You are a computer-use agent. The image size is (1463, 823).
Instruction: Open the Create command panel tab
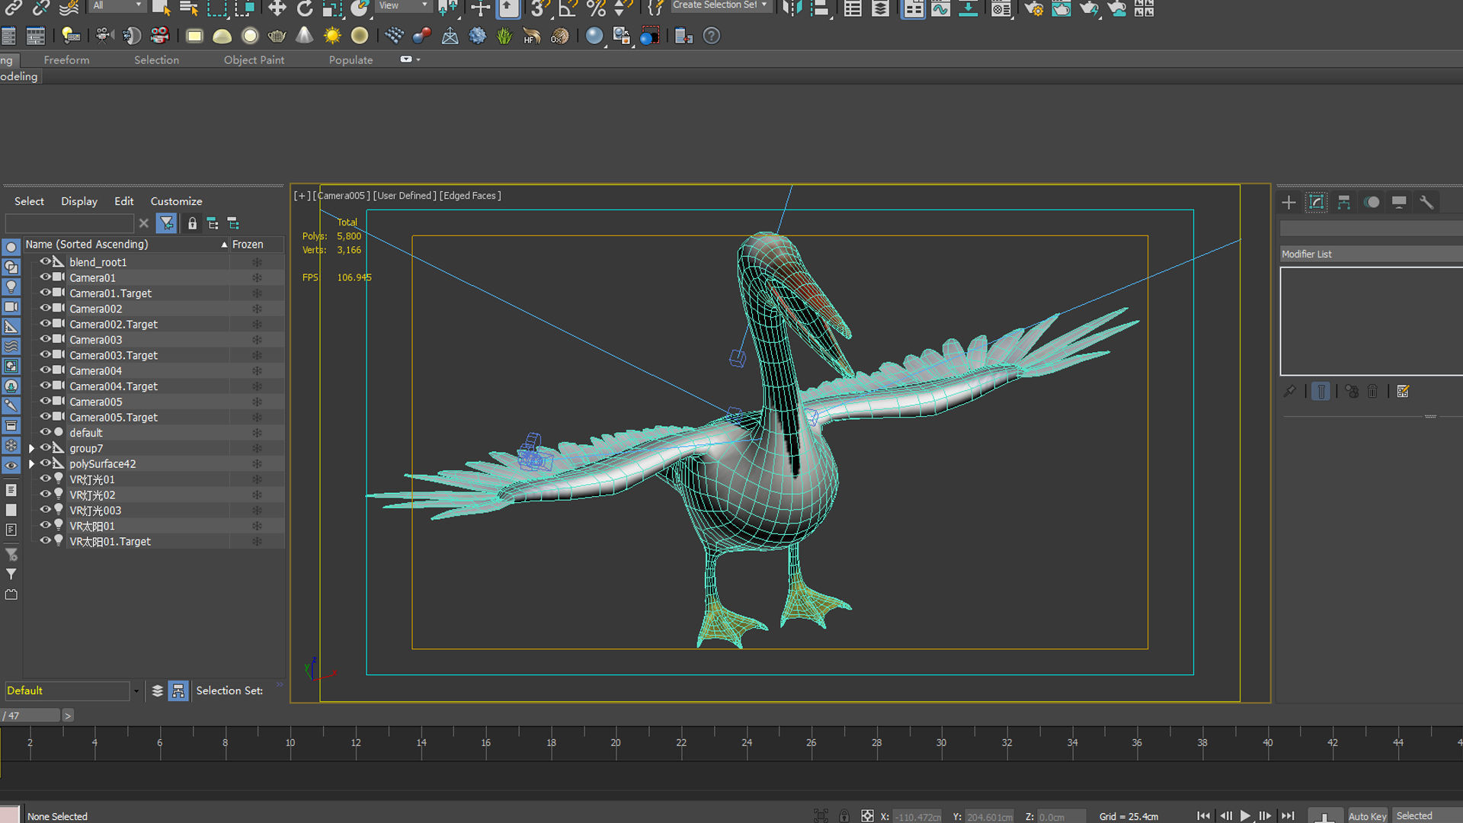click(x=1289, y=202)
